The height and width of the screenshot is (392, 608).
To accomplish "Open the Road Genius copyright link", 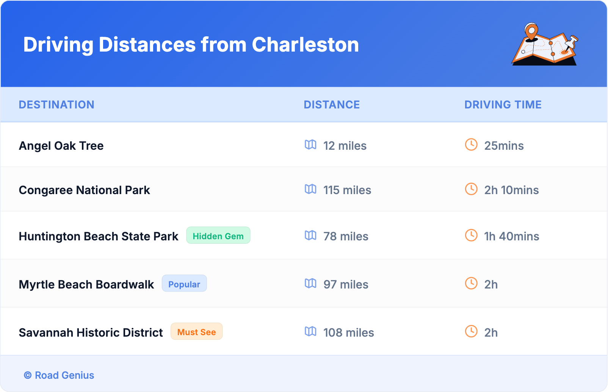I will pyautogui.click(x=59, y=375).
